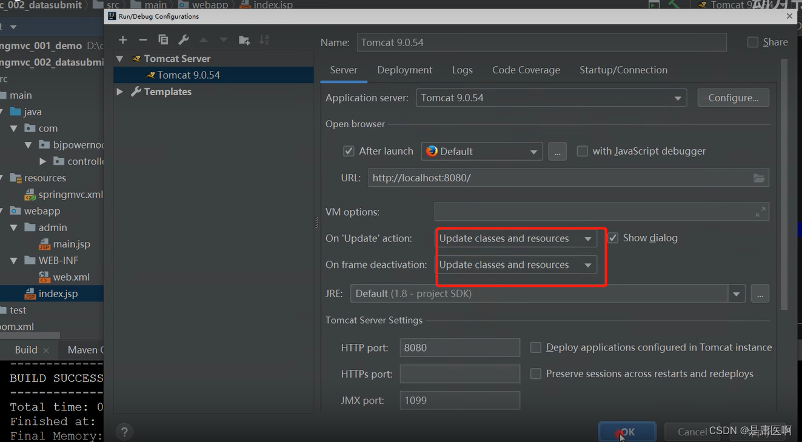
Task: Expand the controller package arrow
Action: coord(42,161)
